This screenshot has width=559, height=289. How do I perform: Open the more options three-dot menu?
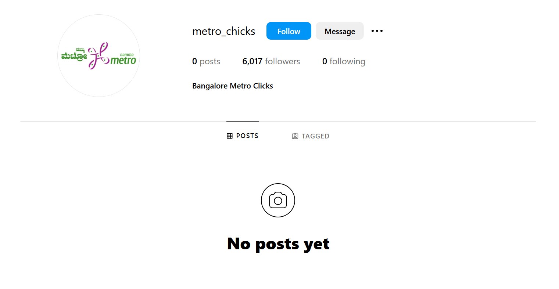point(377,31)
